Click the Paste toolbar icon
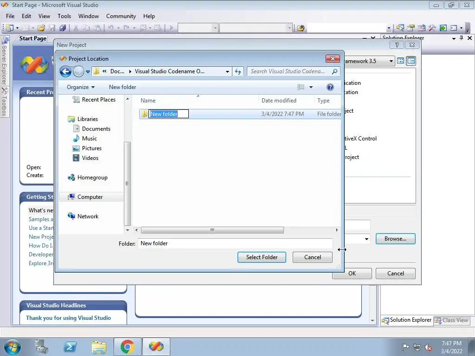The image size is (475, 356). 97,28
